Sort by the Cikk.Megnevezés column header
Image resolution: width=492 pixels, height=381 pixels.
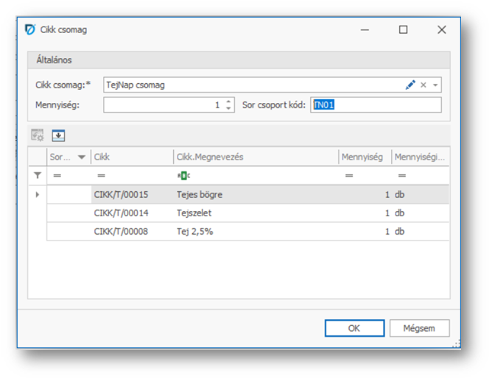254,157
